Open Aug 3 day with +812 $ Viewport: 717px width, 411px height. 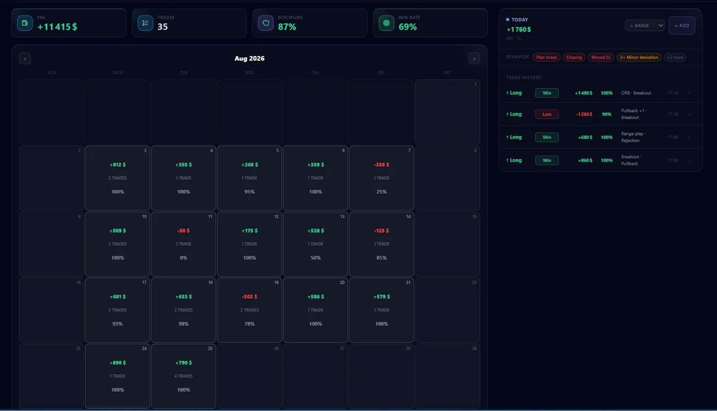coord(117,178)
